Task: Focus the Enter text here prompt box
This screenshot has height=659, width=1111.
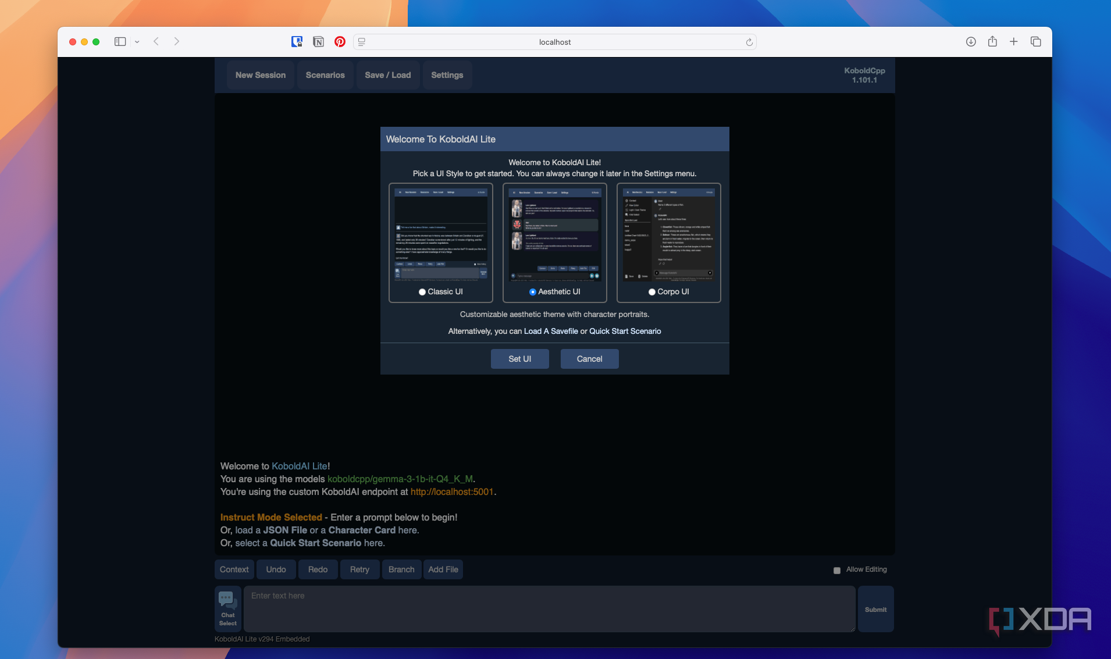Action: tap(549, 608)
